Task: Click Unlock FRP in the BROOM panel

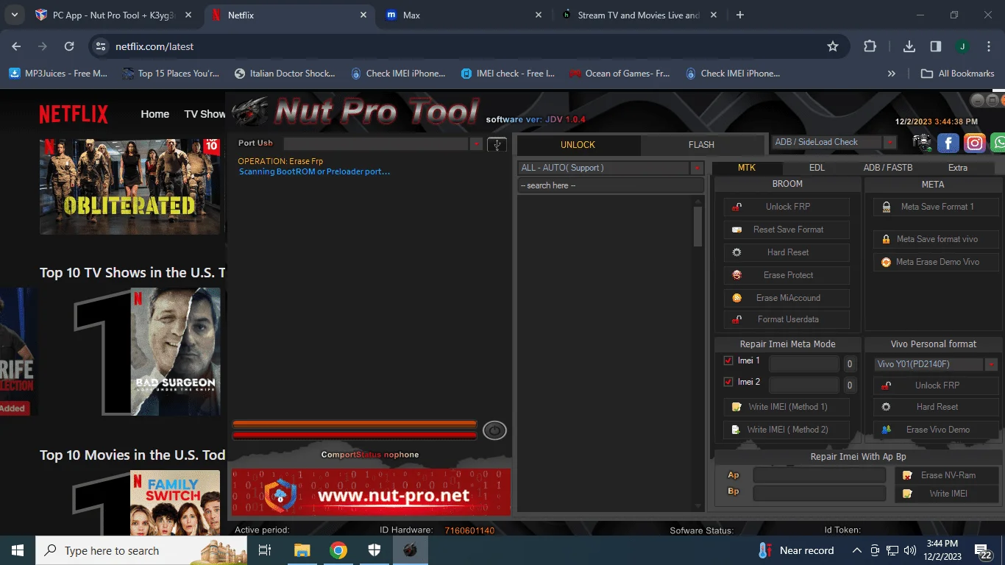Action: click(x=786, y=207)
